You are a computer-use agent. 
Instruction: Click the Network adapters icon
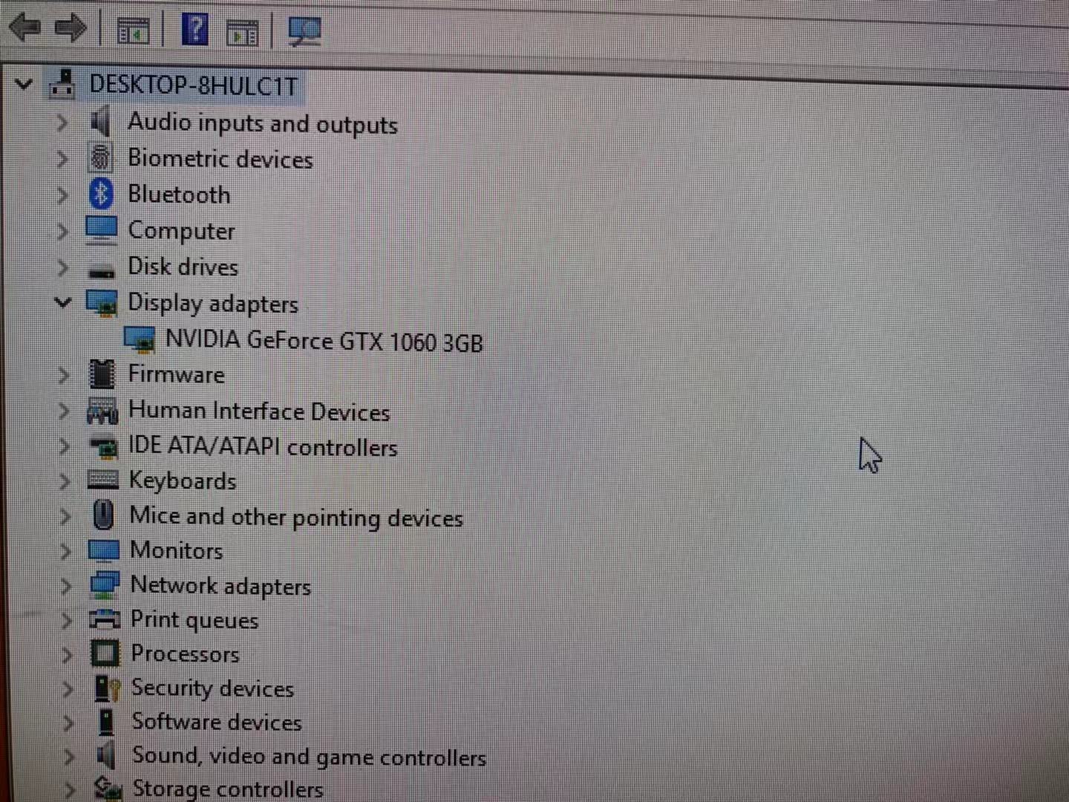click(x=105, y=584)
